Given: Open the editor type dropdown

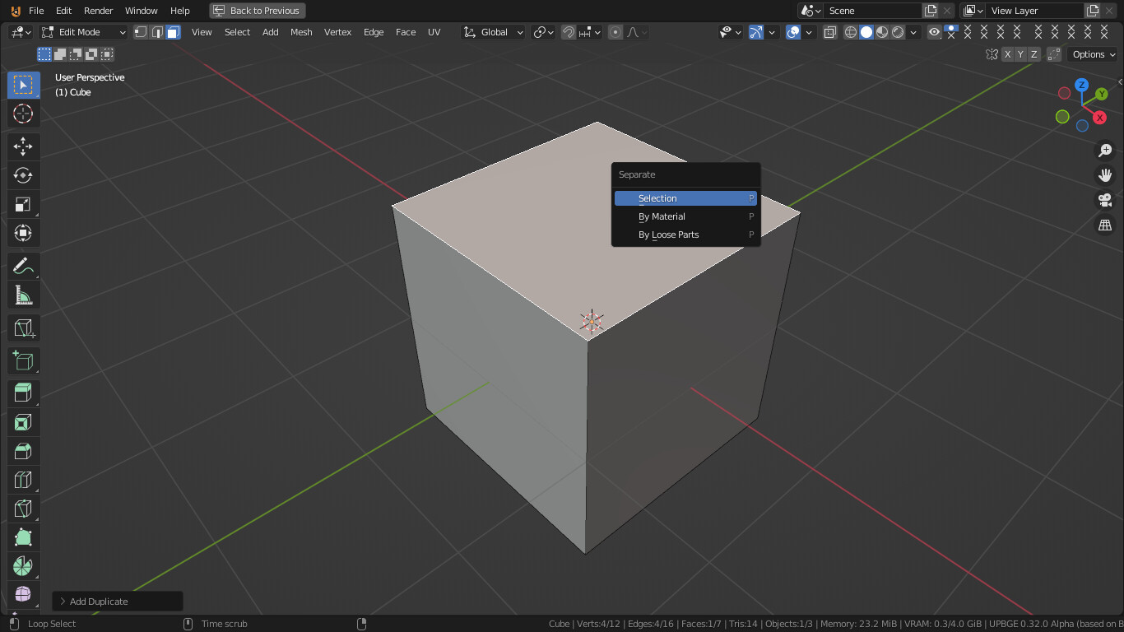Looking at the screenshot, I should pyautogui.click(x=21, y=32).
